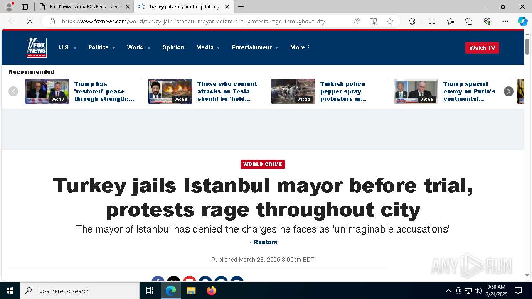Click the scroll down arrow of page

527,275
